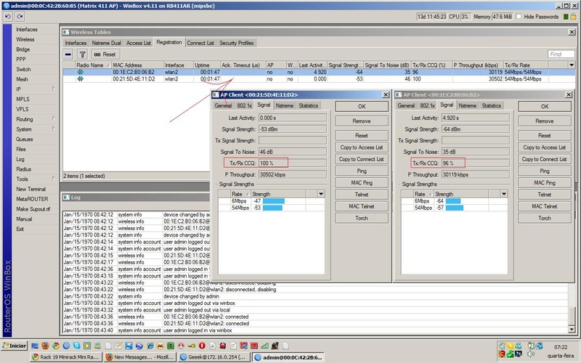The image size is (581, 363).
Task: Switch to New Messages Mozilla taskbar window
Action: click(139, 357)
